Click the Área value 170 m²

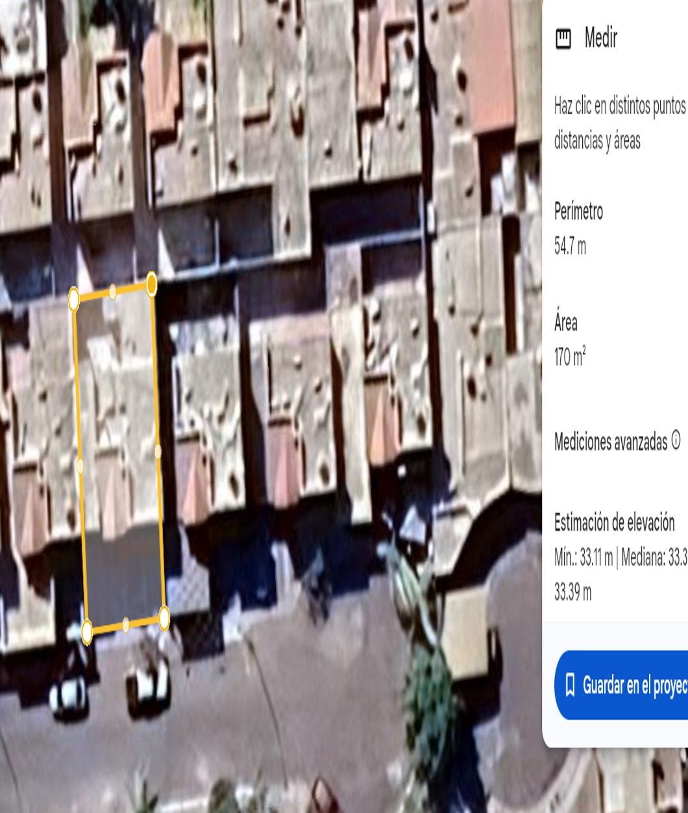click(x=570, y=357)
